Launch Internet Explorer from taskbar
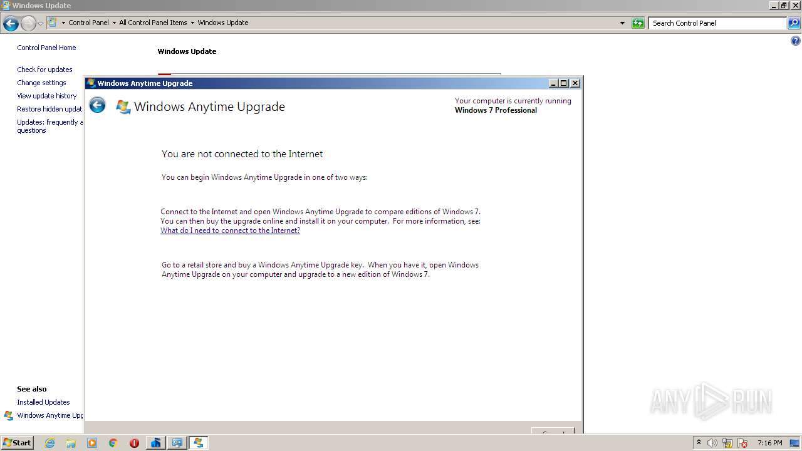The width and height of the screenshot is (802, 451). pyautogui.click(x=49, y=443)
